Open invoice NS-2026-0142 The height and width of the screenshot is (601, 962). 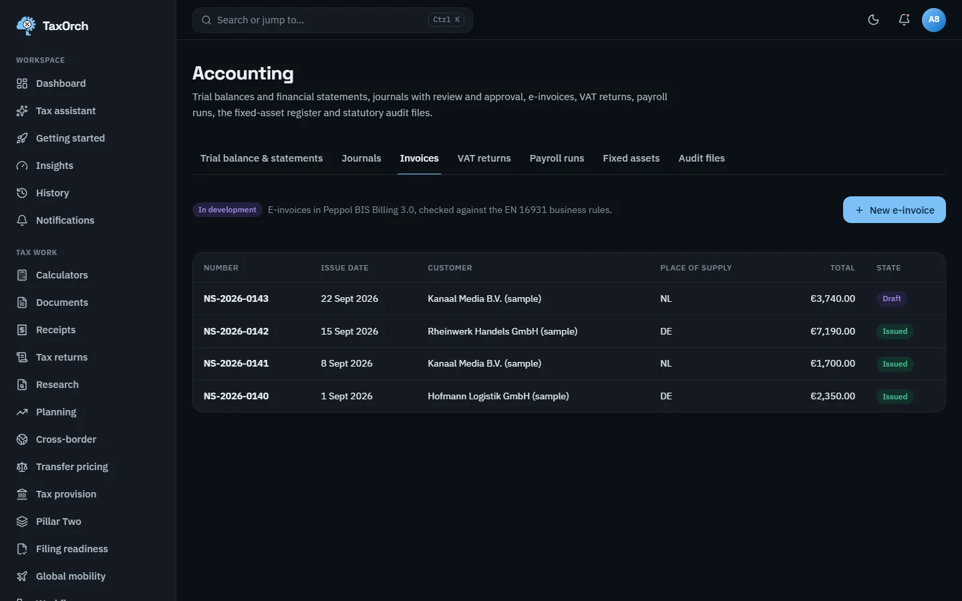coord(236,331)
